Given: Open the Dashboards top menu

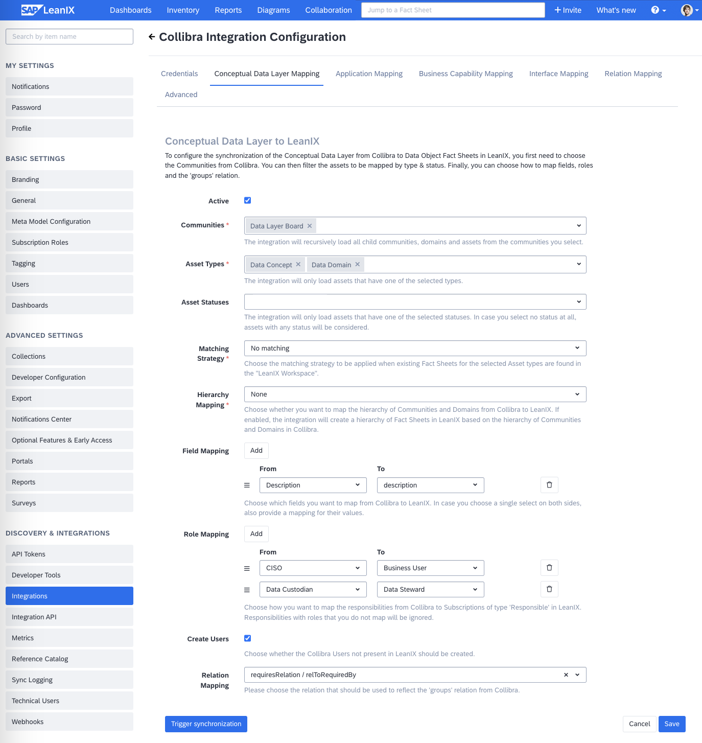Looking at the screenshot, I should pos(131,10).
